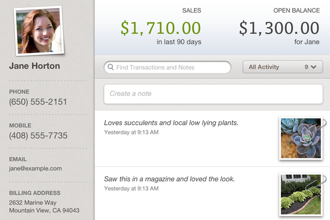Click the paperclip on succulent photo
This screenshot has width=330, height=220.
[316, 127]
